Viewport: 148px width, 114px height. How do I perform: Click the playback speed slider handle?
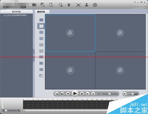coord(110,94)
